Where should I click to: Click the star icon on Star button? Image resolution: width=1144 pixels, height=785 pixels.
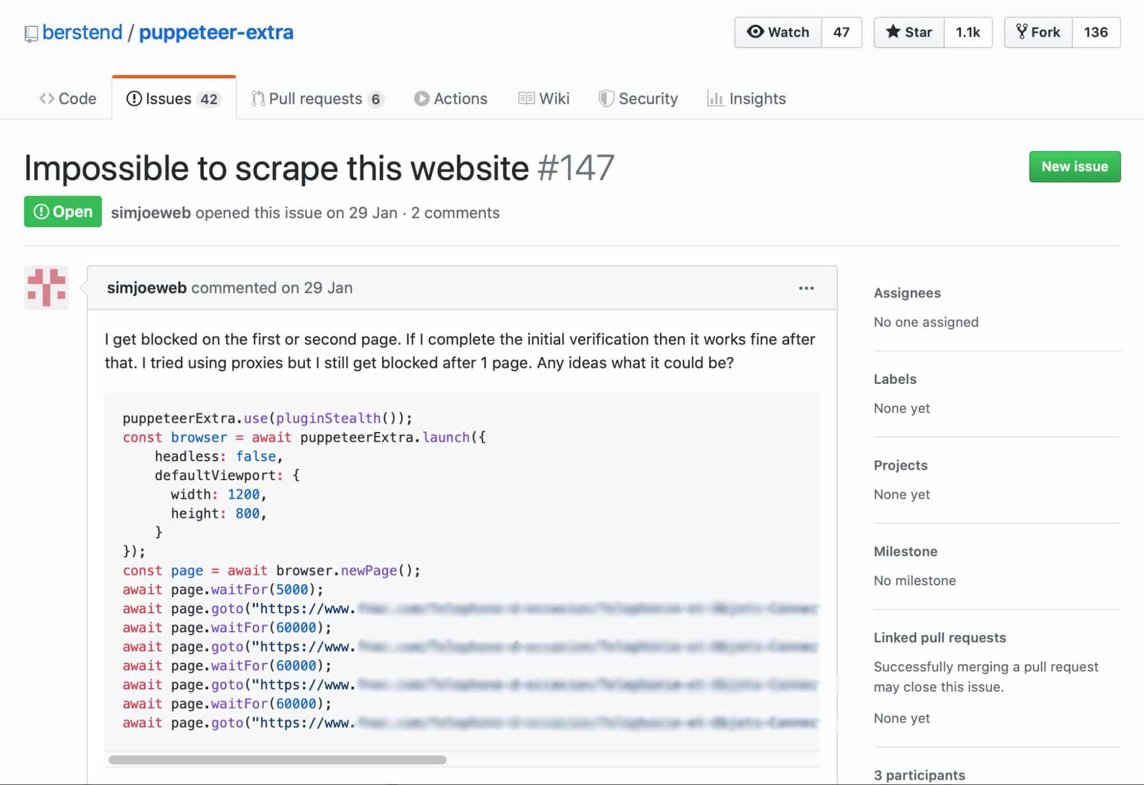click(893, 31)
